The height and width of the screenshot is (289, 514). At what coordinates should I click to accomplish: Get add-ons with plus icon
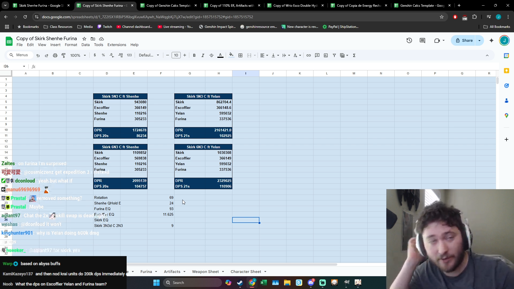click(507, 139)
